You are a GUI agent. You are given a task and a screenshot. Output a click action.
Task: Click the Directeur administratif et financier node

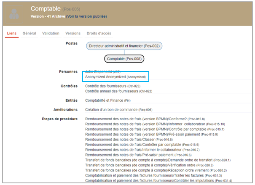[x=124, y=46]
